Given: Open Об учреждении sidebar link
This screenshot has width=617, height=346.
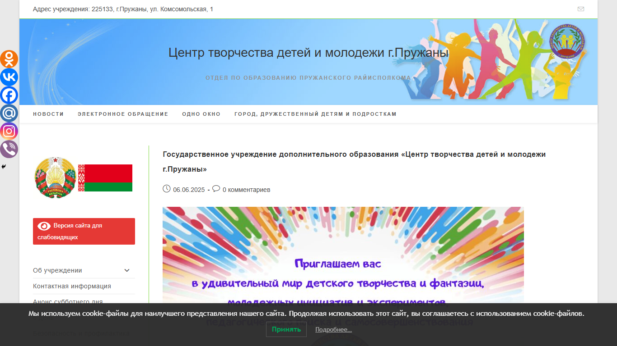Looking at the screenshot, I should click(x=57, y=270).
